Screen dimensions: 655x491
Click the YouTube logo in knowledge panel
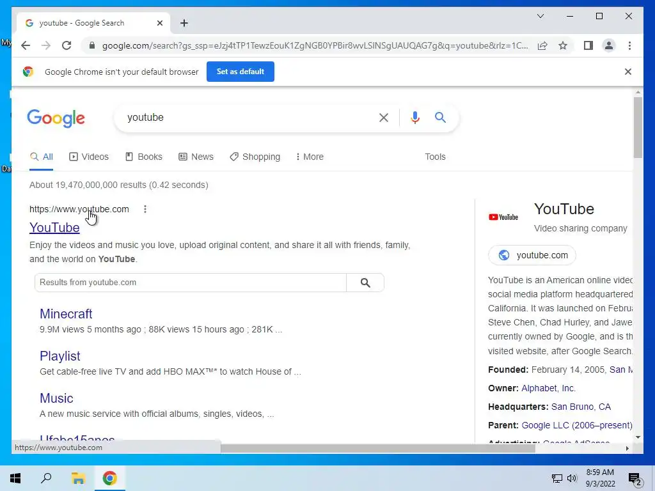[503, 217]
